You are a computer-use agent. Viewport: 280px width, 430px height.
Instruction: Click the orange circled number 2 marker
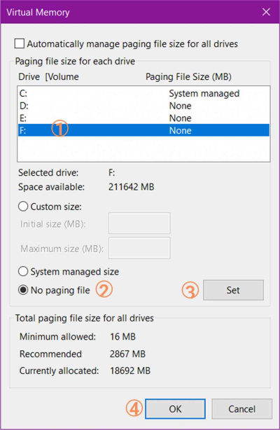click(x=104, y=289)
